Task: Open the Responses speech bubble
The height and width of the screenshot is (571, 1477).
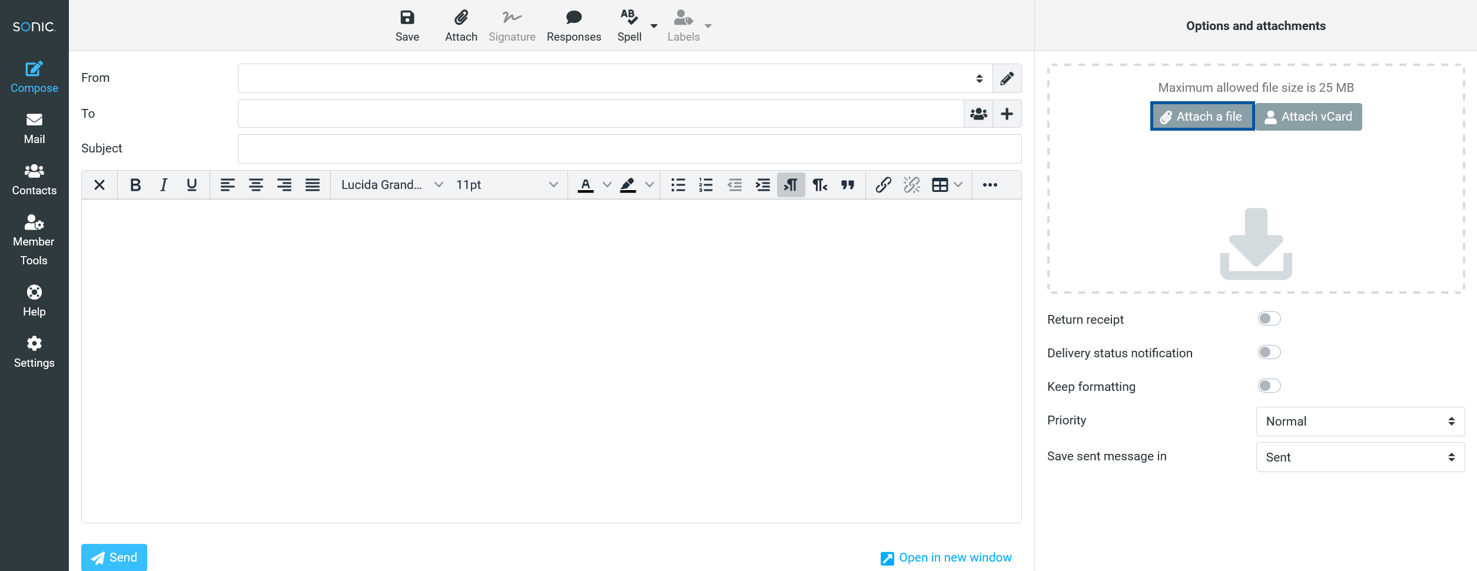Action: pyautogui.click(x=574, y=26)
